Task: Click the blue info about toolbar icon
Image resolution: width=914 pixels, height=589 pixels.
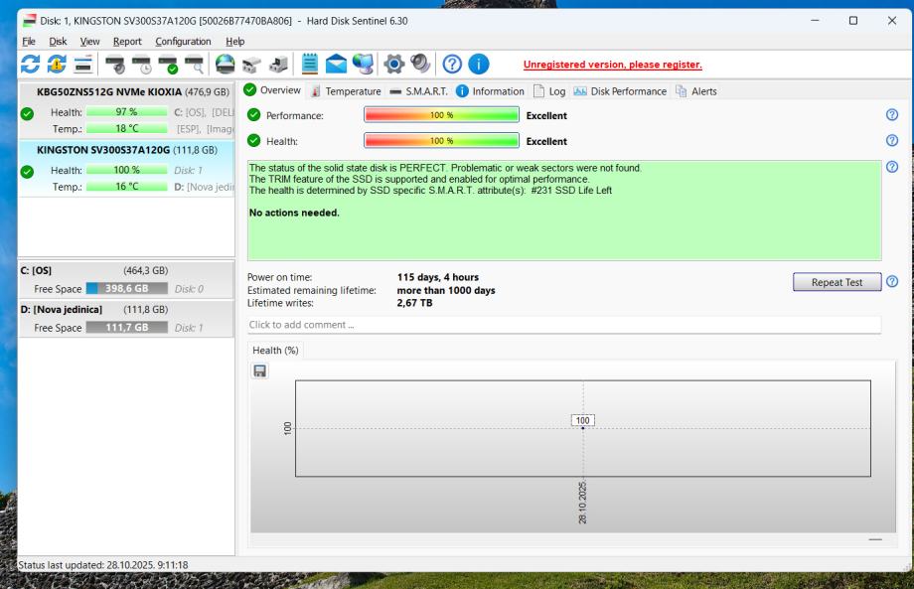Action: coord(479,66)
